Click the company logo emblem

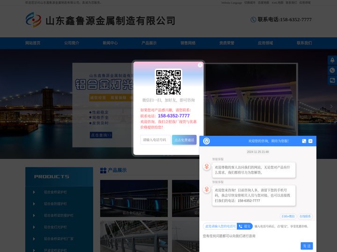[x=33, y=20]
